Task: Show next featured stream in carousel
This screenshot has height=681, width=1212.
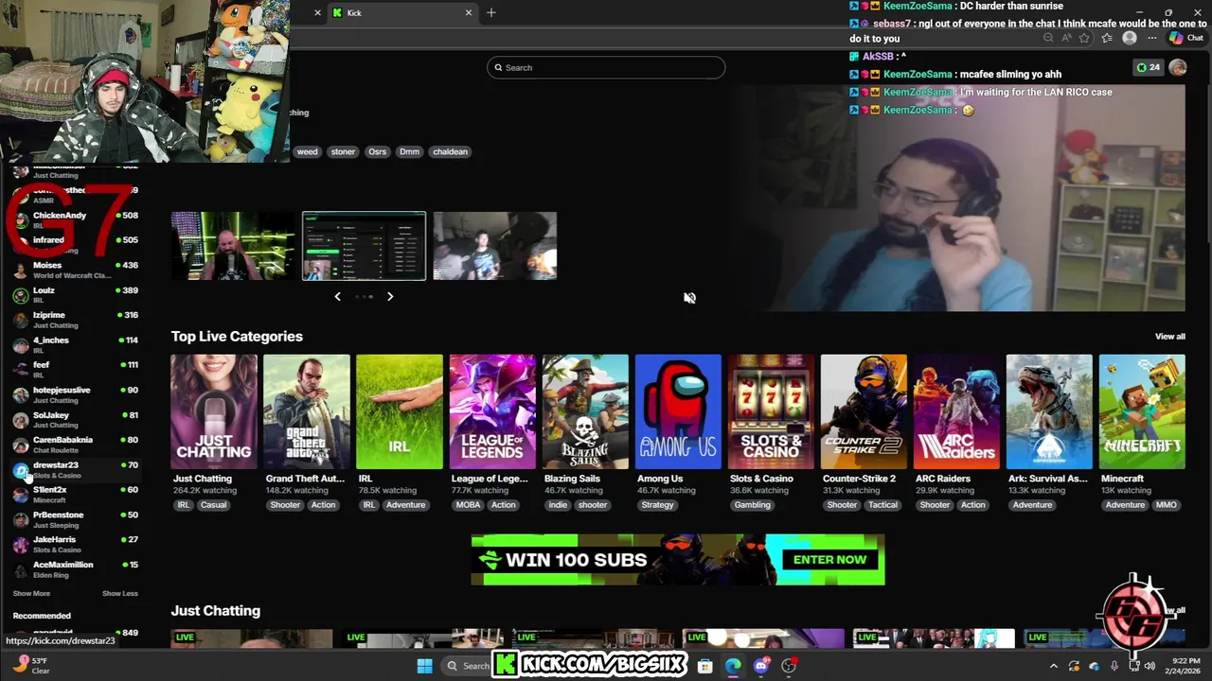Action: 389,296
